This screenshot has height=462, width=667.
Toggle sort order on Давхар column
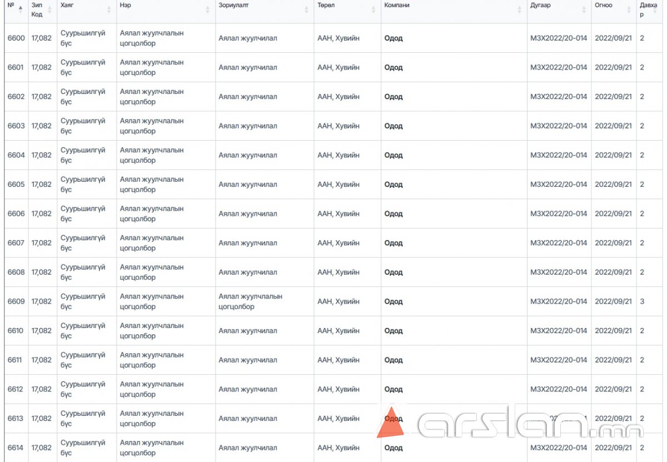pyautogui.click(x=659, y=9)
